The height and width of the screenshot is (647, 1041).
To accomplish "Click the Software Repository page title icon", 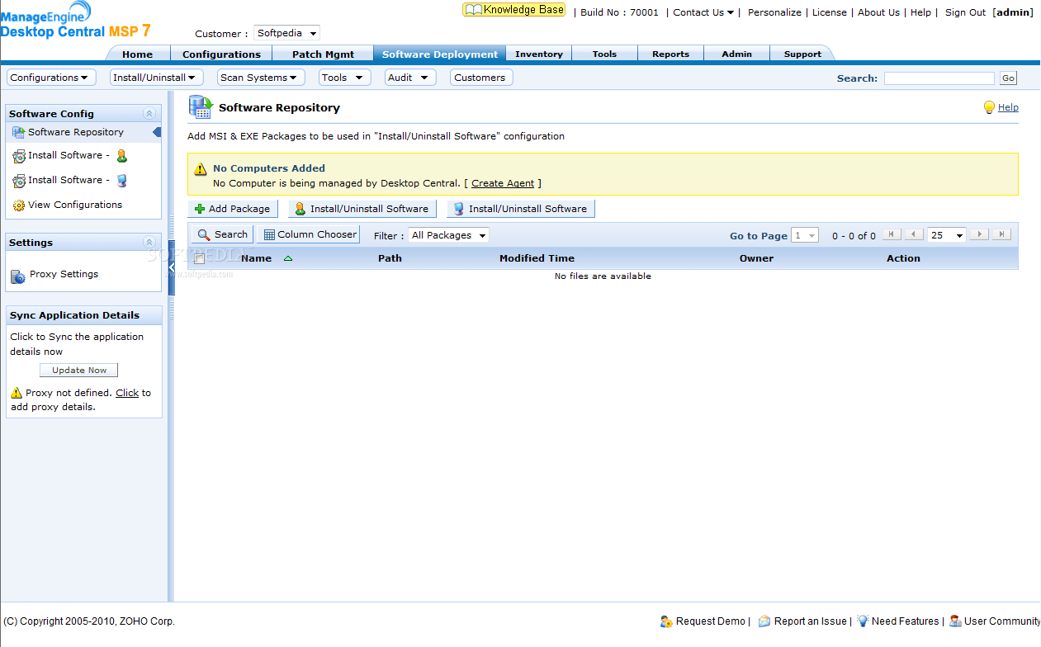I will click(200, 107).
